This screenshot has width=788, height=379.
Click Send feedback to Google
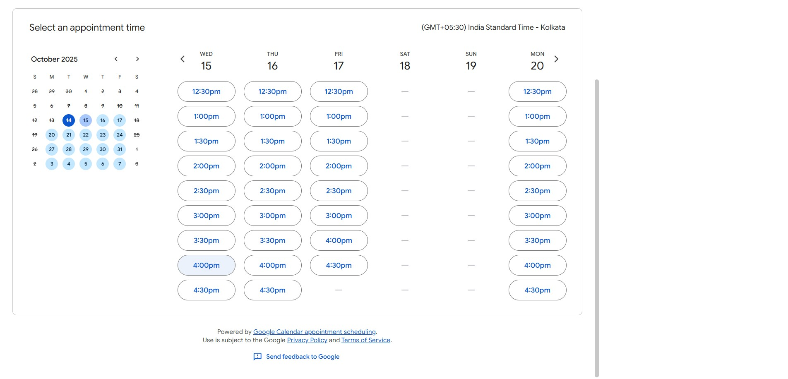303,357
